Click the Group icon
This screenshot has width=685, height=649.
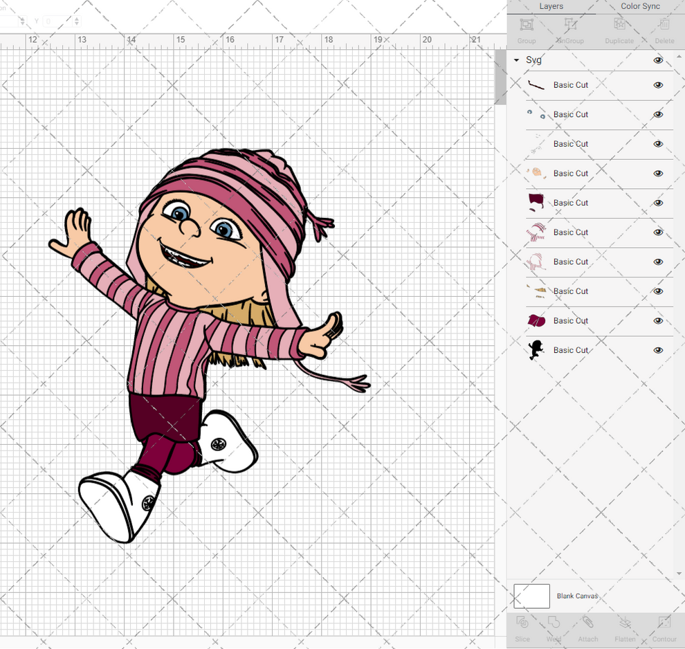[x=527, y=28]
